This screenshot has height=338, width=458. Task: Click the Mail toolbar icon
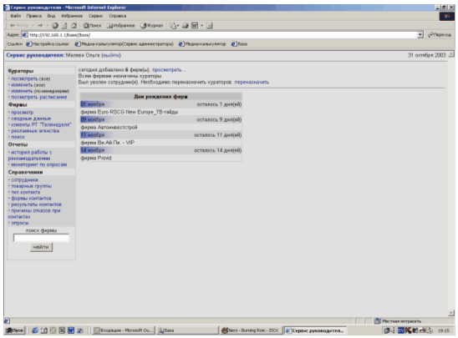173,26
